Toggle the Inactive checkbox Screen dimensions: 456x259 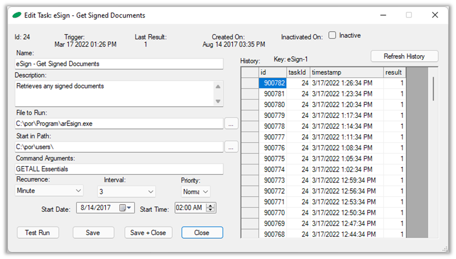332,35
